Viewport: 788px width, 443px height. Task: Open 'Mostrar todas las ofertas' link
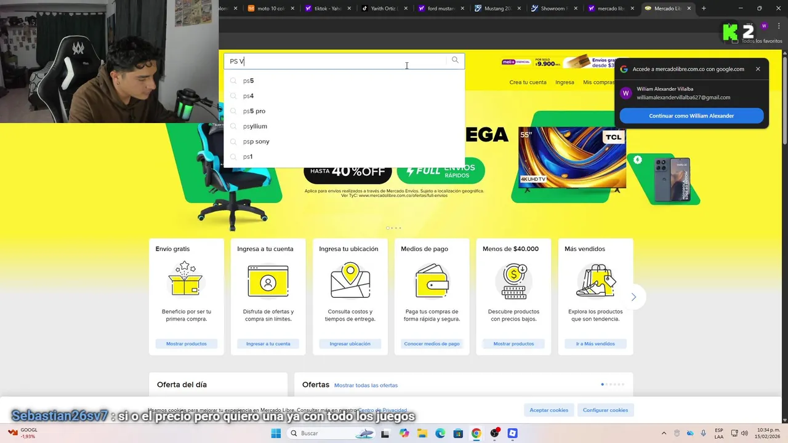[x=366, y=385]
